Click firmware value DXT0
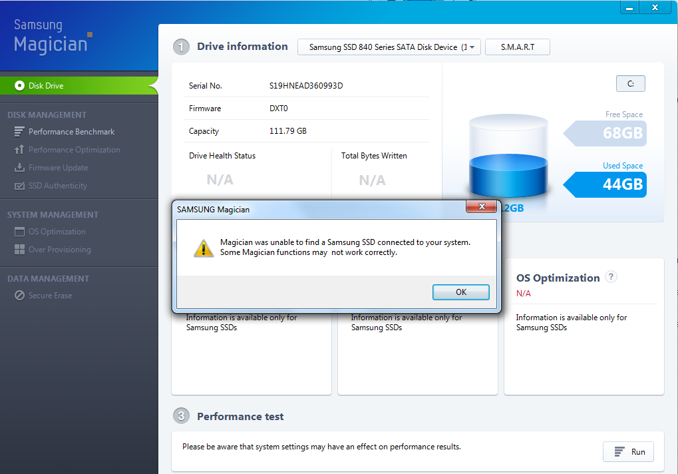 click(279, 108)
